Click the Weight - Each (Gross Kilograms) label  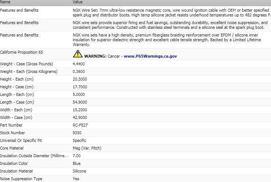[29, 71]
